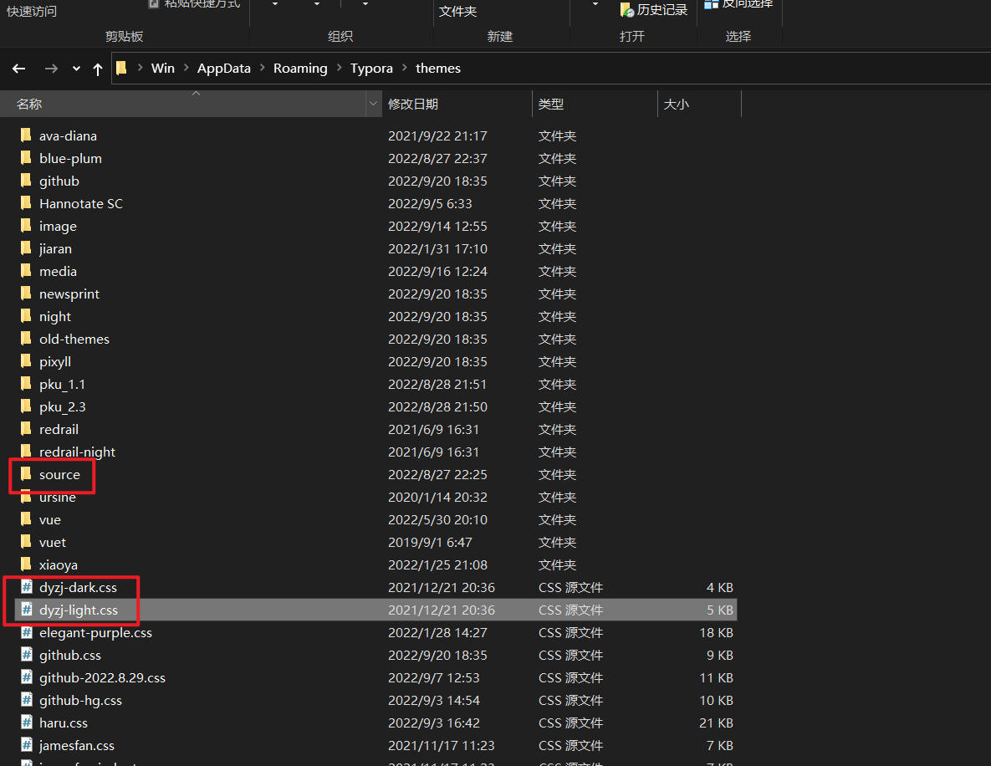Click the pixyll folder icon
Screen dimensions: 991x766
click(x=26, y=361)
